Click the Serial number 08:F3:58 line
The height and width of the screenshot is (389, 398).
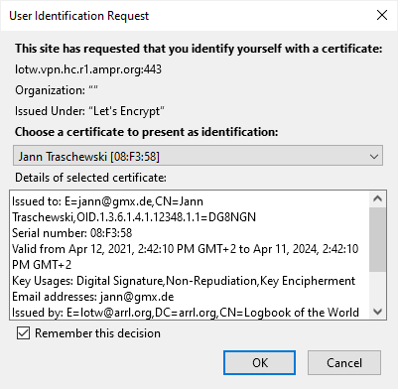click(72, 233)
